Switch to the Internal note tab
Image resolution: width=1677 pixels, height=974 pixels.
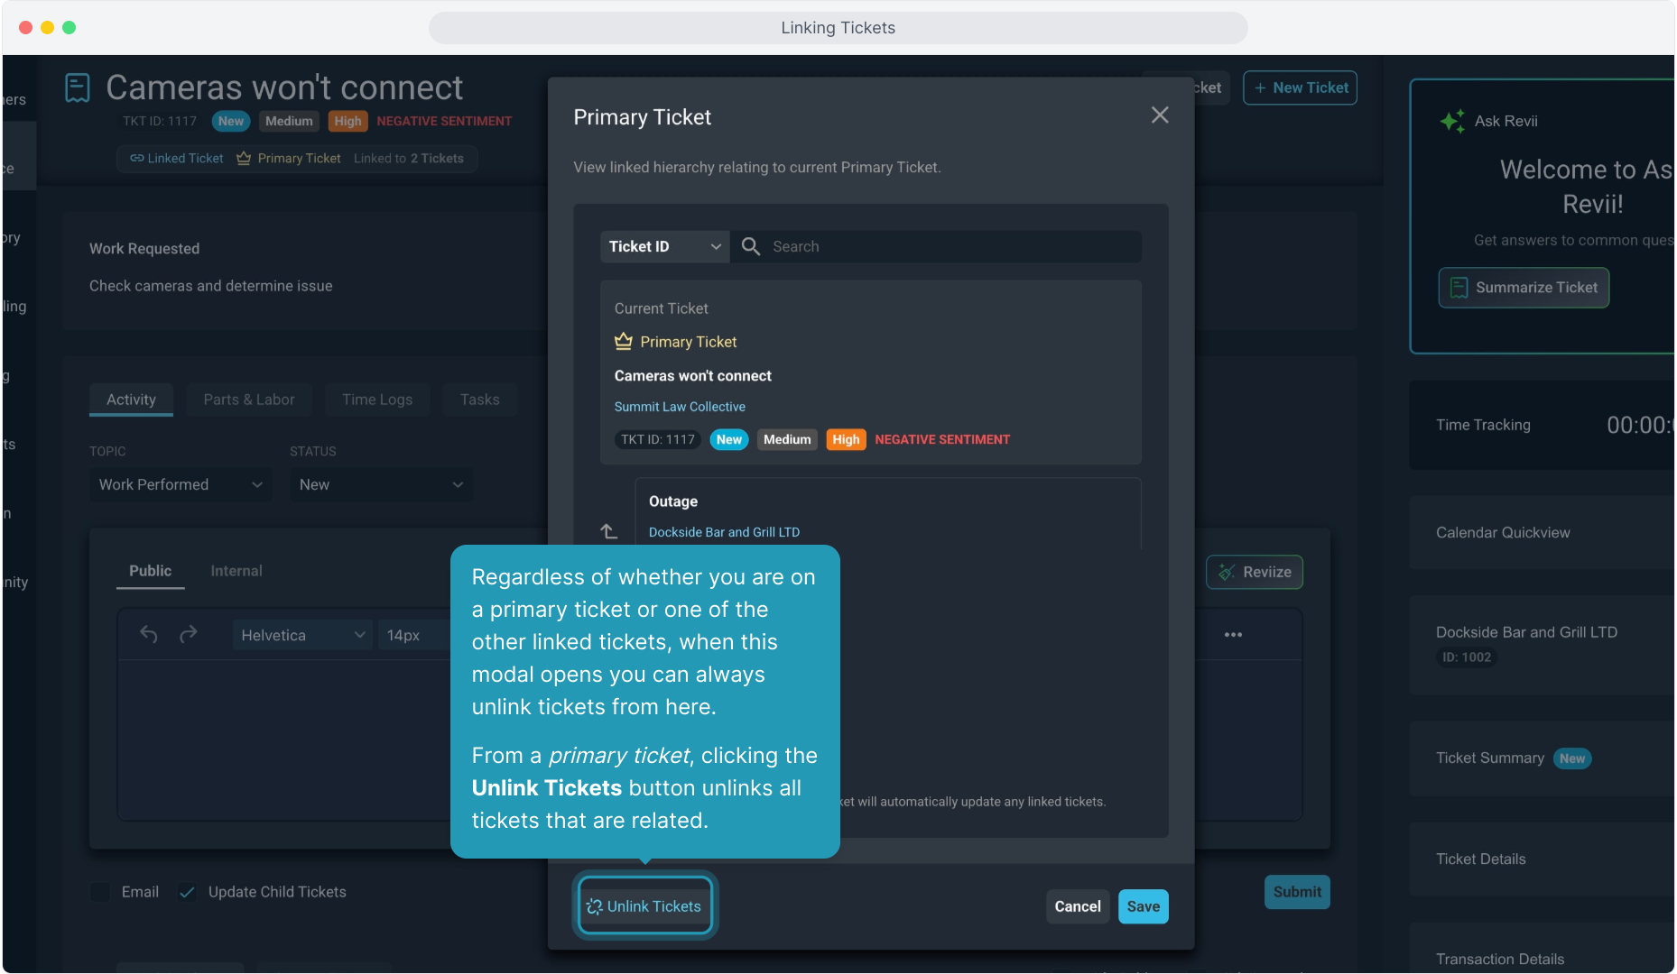click(x=236, y=571)
